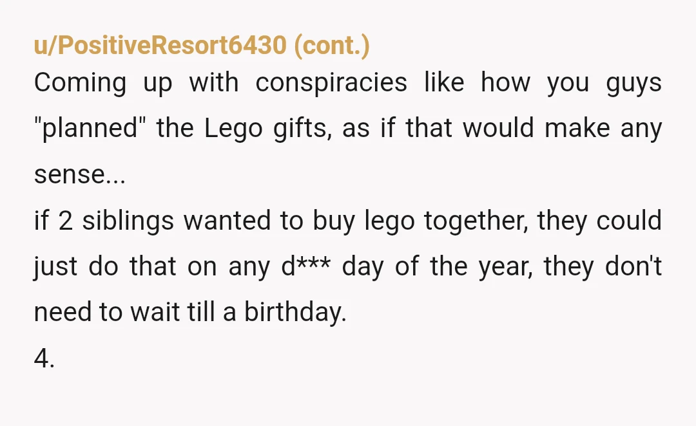Click the text "sense..." ending the sentence

coord(80,174)
